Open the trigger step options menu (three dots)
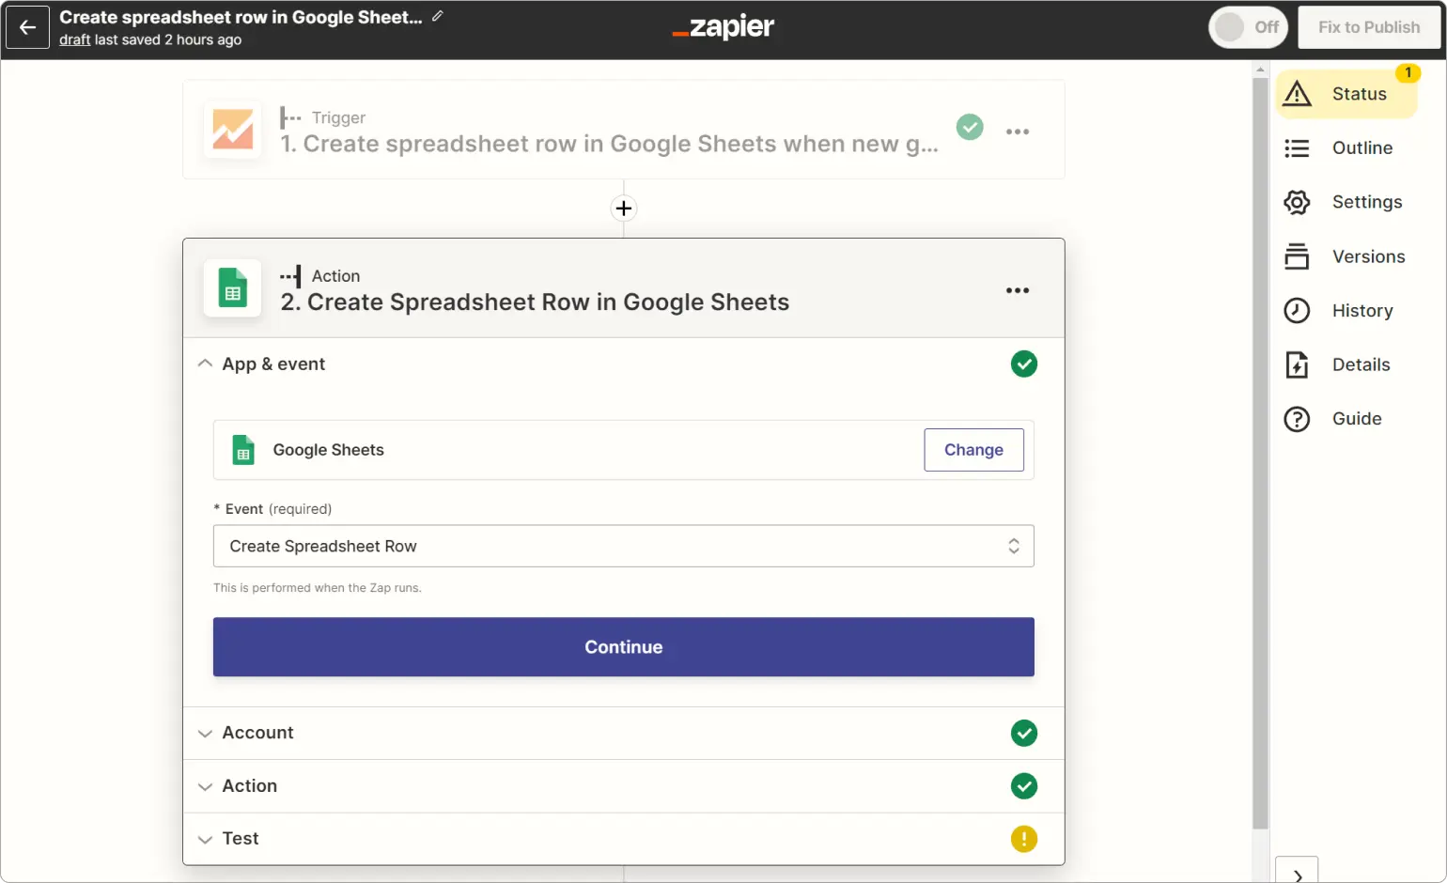 pos(1017,132)
